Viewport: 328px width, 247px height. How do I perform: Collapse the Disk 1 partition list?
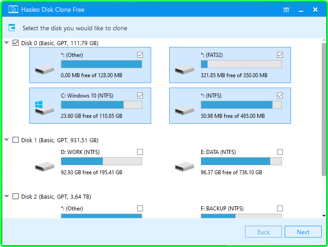(x=7, y=140)
